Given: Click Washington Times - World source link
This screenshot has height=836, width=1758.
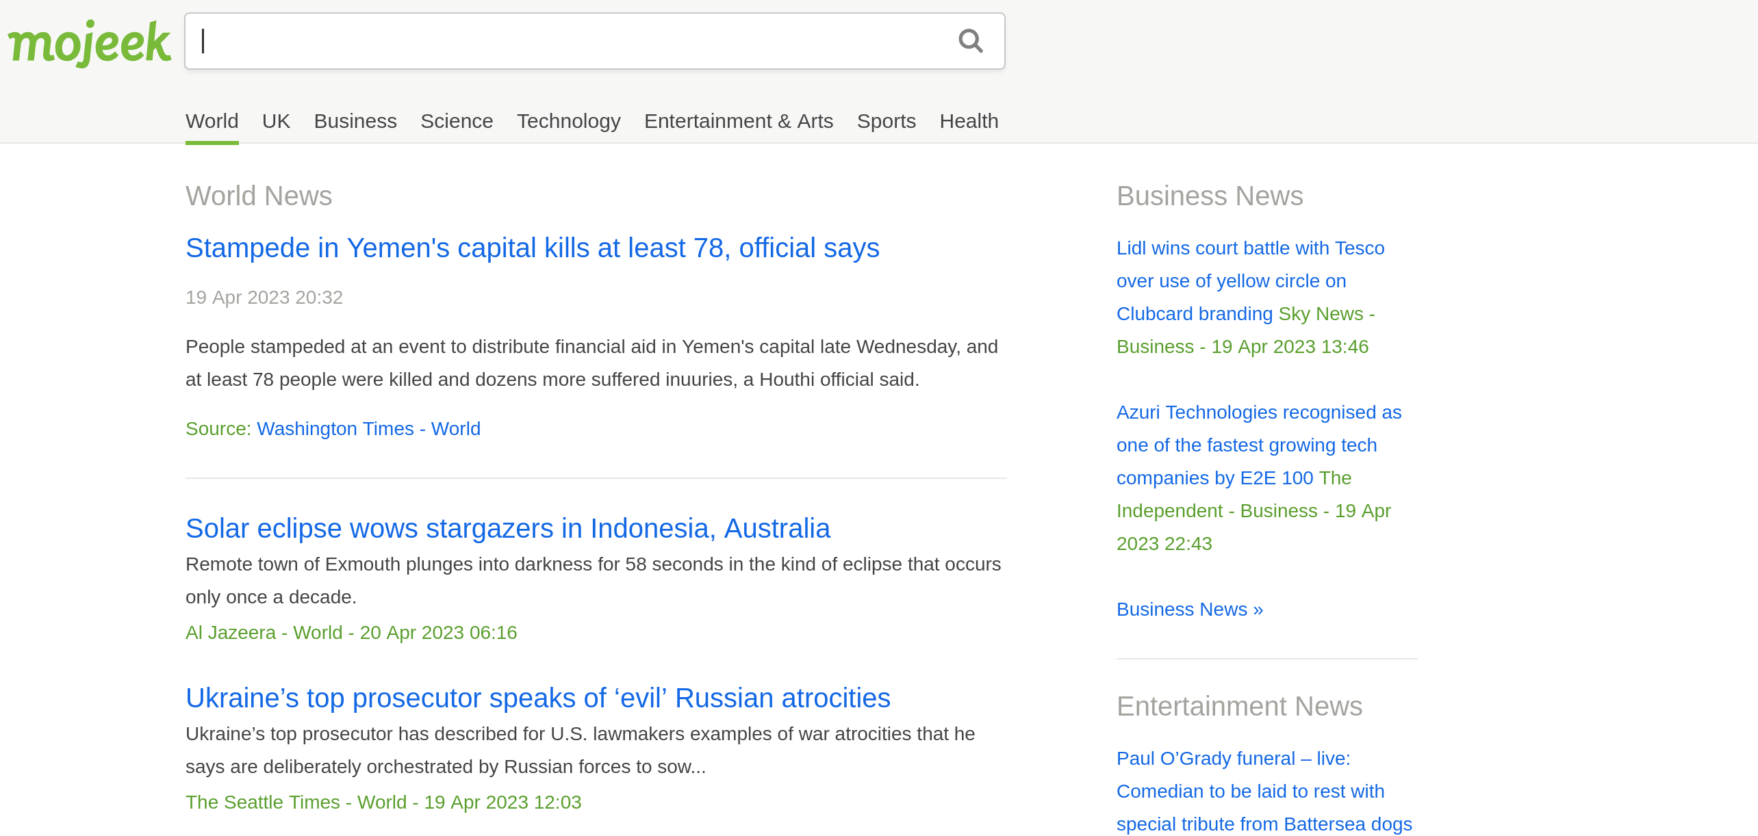Looking at the screenshot, I should 368,429.
